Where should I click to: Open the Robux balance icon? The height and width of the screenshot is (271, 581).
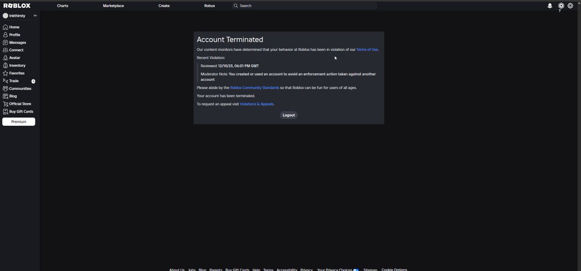click(x=561, y=6)
